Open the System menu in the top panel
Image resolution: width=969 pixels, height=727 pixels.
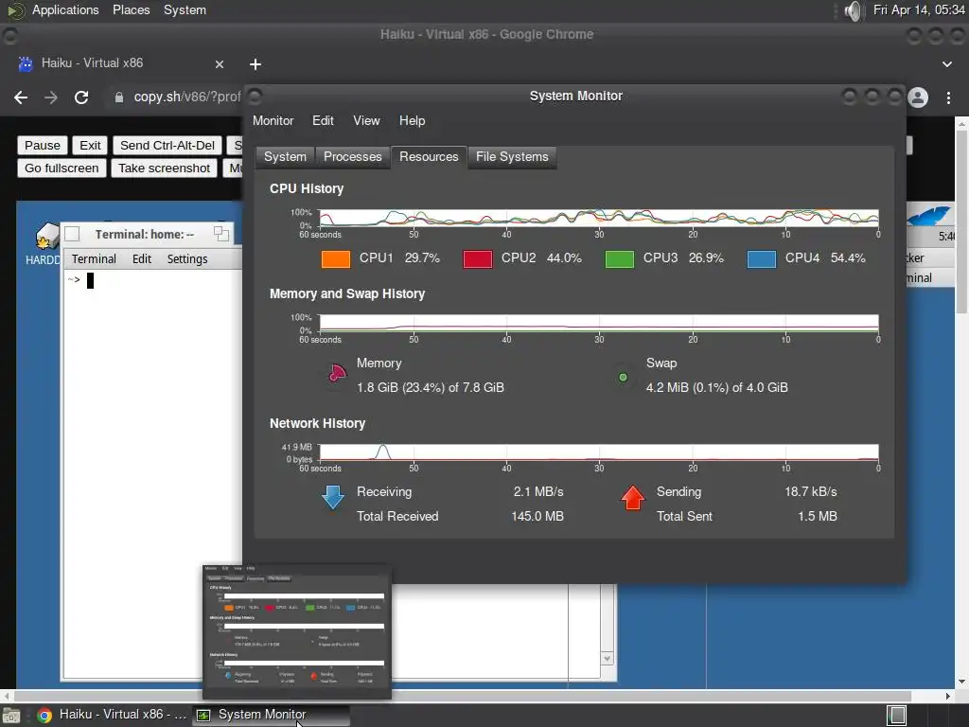[x=185, y=9]
